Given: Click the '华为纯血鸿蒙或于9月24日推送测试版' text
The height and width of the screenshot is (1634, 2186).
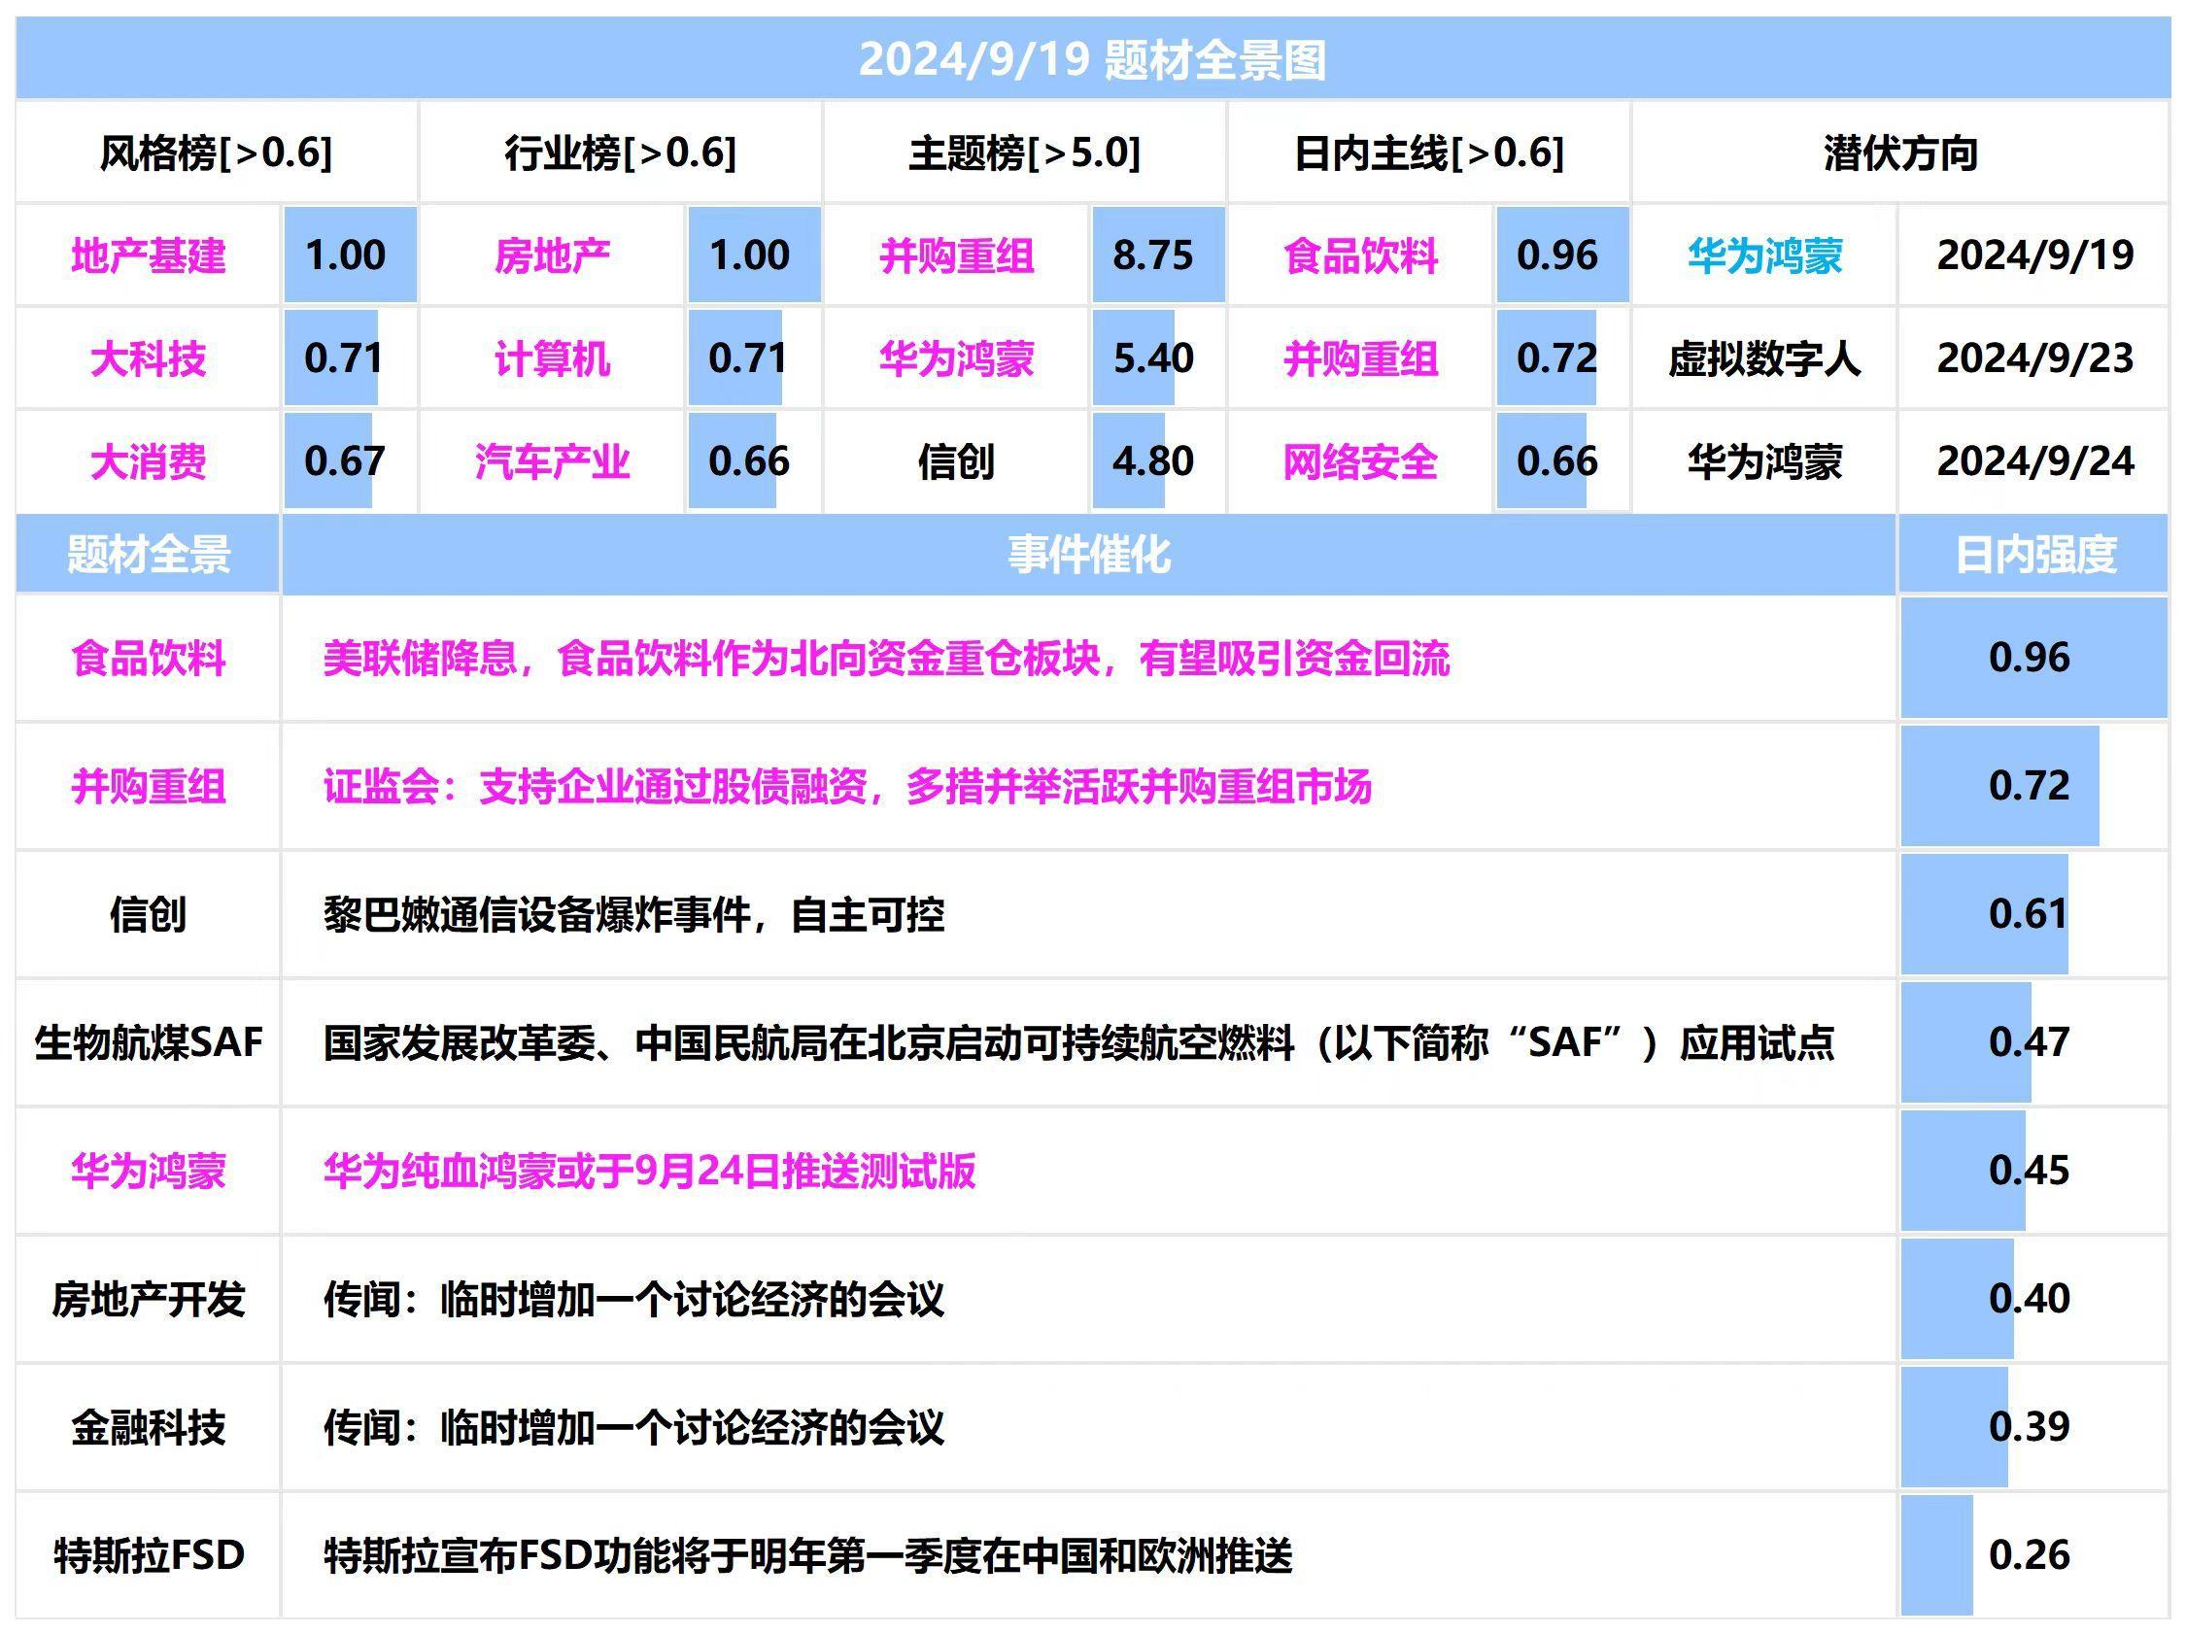Looking at the screenshot, I should point(649,1171).
